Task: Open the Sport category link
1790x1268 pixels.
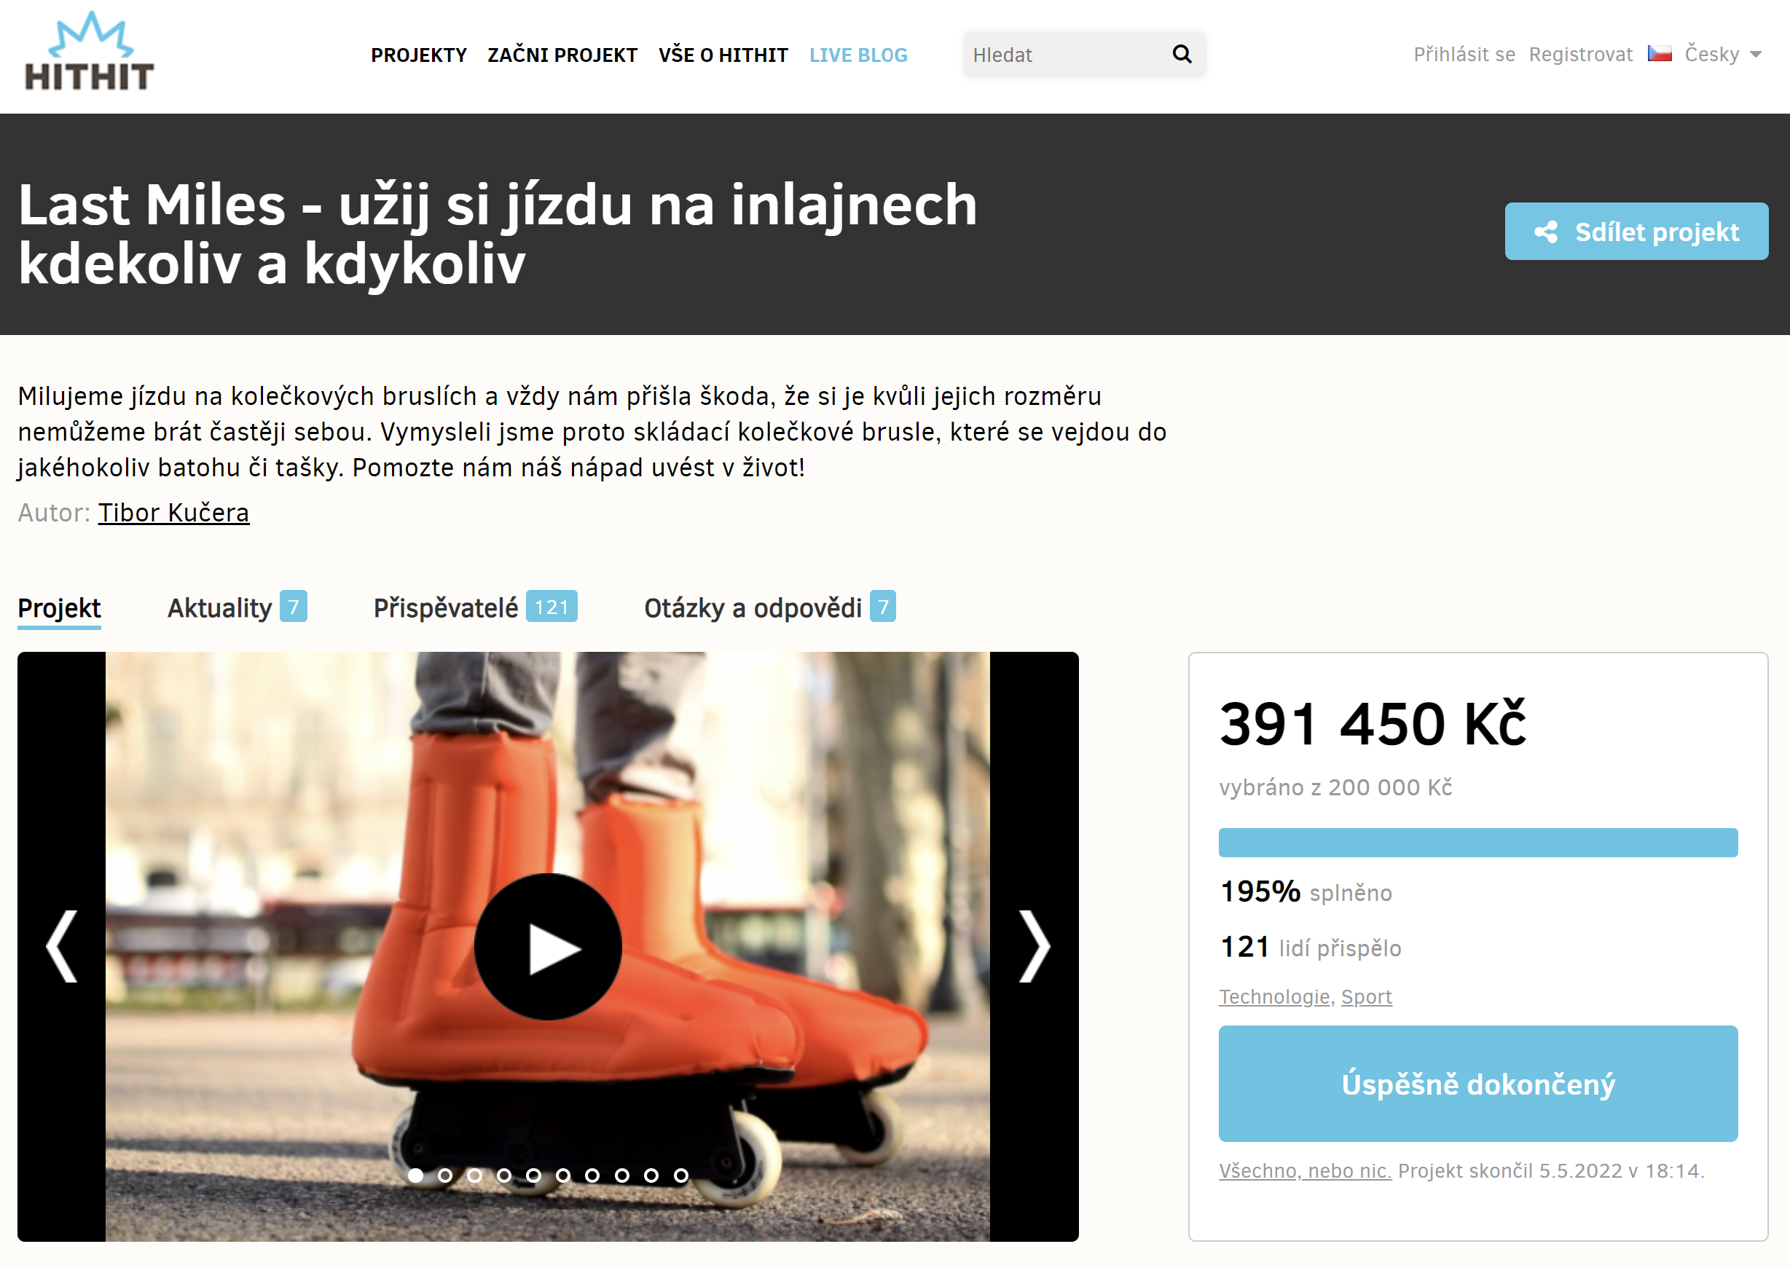Action: click(1366, 996)
